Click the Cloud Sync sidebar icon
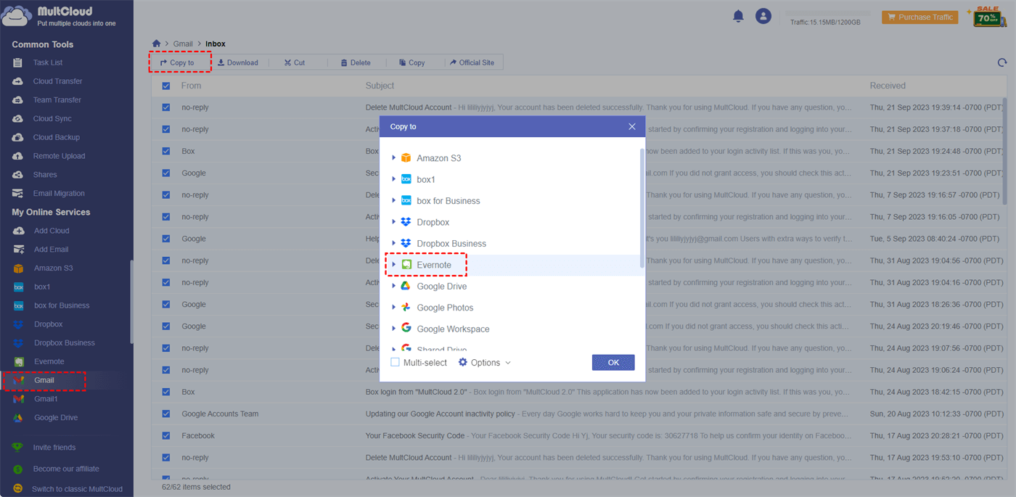Screen dimensions: 1016x497 coord(18,119)
